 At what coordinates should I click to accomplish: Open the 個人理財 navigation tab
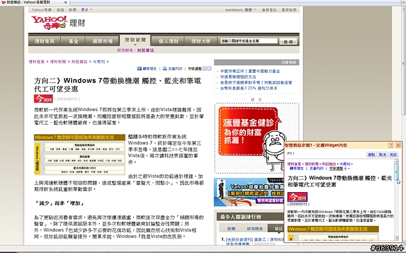click(168, 41)
